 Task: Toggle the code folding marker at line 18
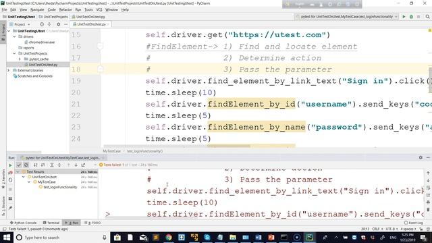coord(100,69)
